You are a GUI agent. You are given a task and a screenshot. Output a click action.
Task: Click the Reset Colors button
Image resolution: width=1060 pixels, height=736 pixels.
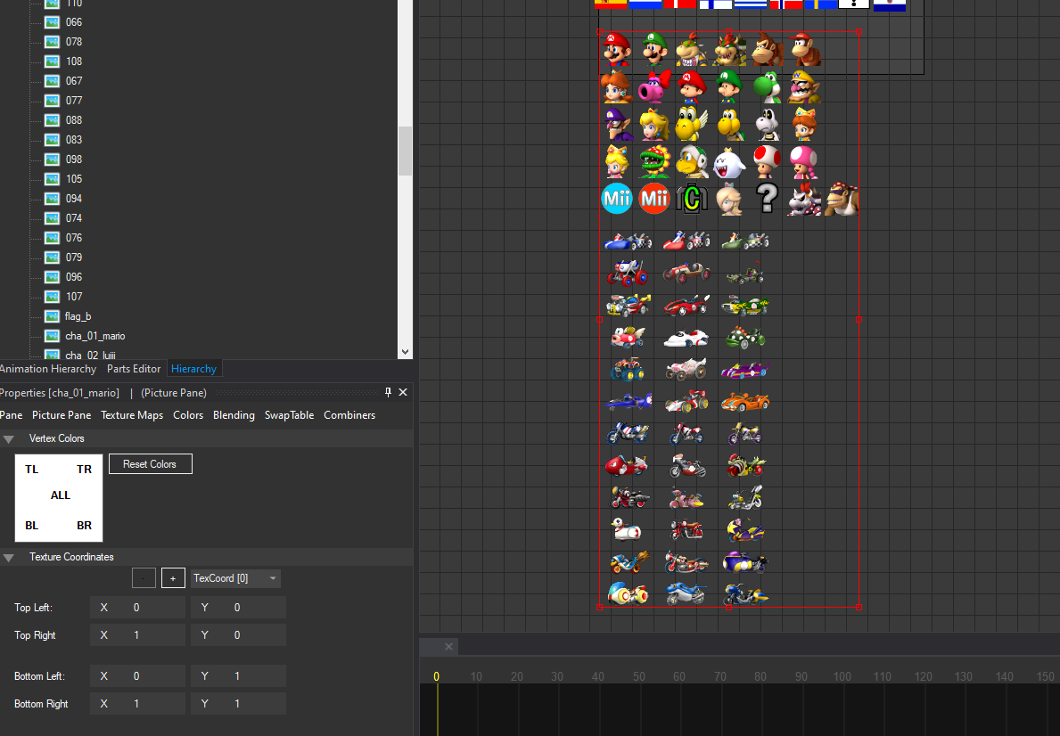pyautogui.click(x=150, y=463)
